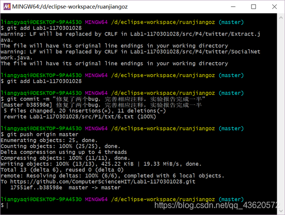Viewport: 285px width, 215px height.
Task: Click the 'remote: Resolving deltas' line
Action: [112, 175]
